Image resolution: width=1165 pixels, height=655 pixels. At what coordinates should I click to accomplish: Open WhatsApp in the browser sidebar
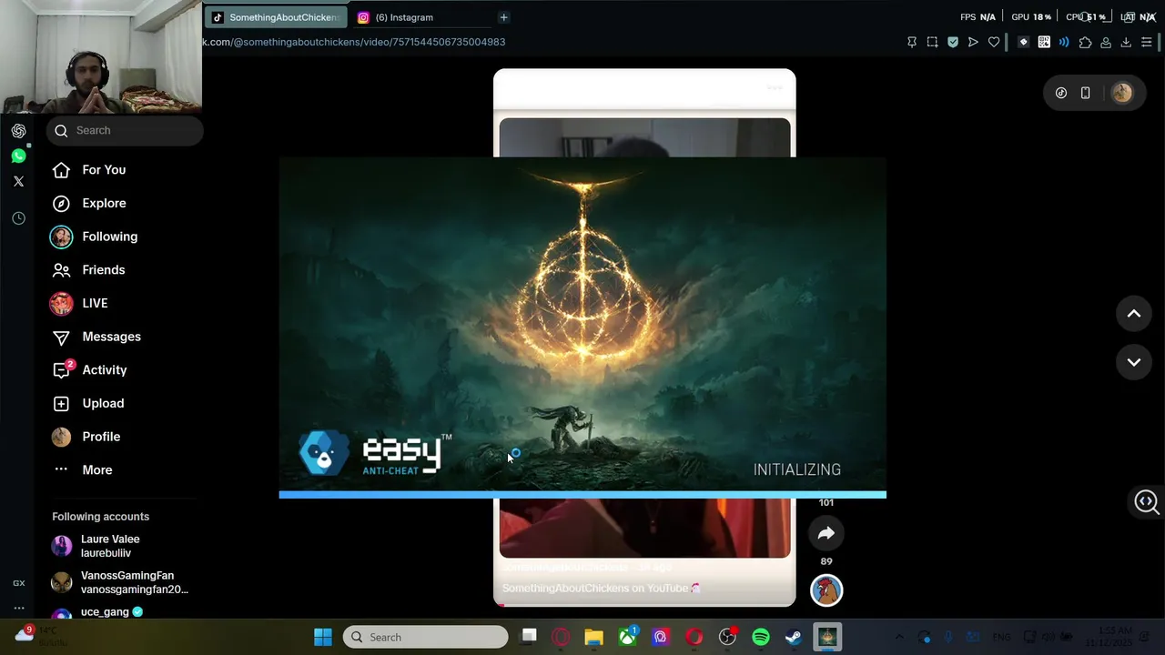[x=18, y=156]
